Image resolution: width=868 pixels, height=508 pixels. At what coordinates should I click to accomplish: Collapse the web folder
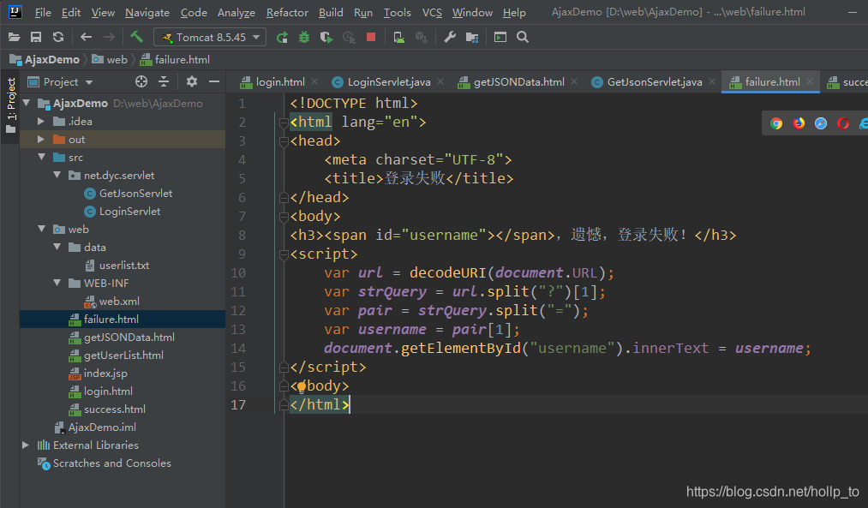(x=41, y=229)
